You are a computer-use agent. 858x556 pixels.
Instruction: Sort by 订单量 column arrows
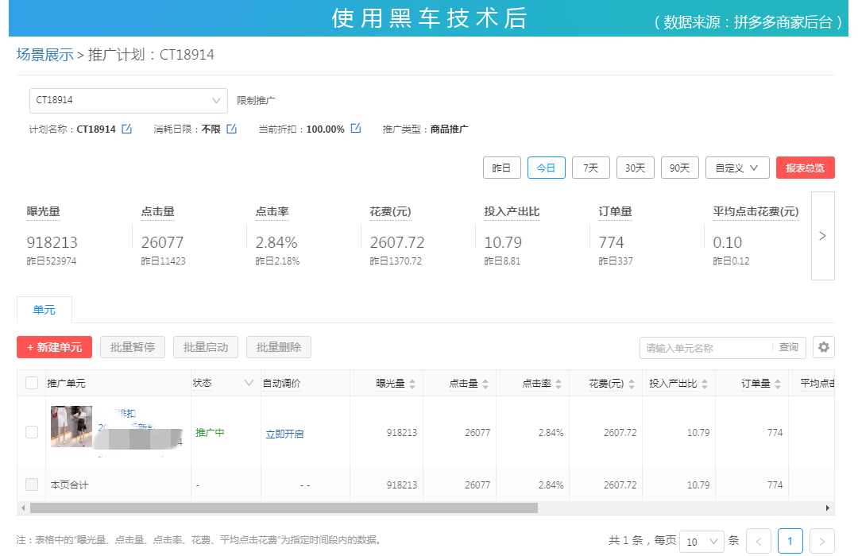click(778, 384)
